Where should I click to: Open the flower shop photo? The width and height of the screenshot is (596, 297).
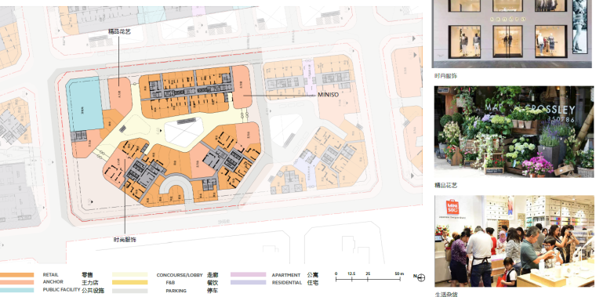pos(514,132)
